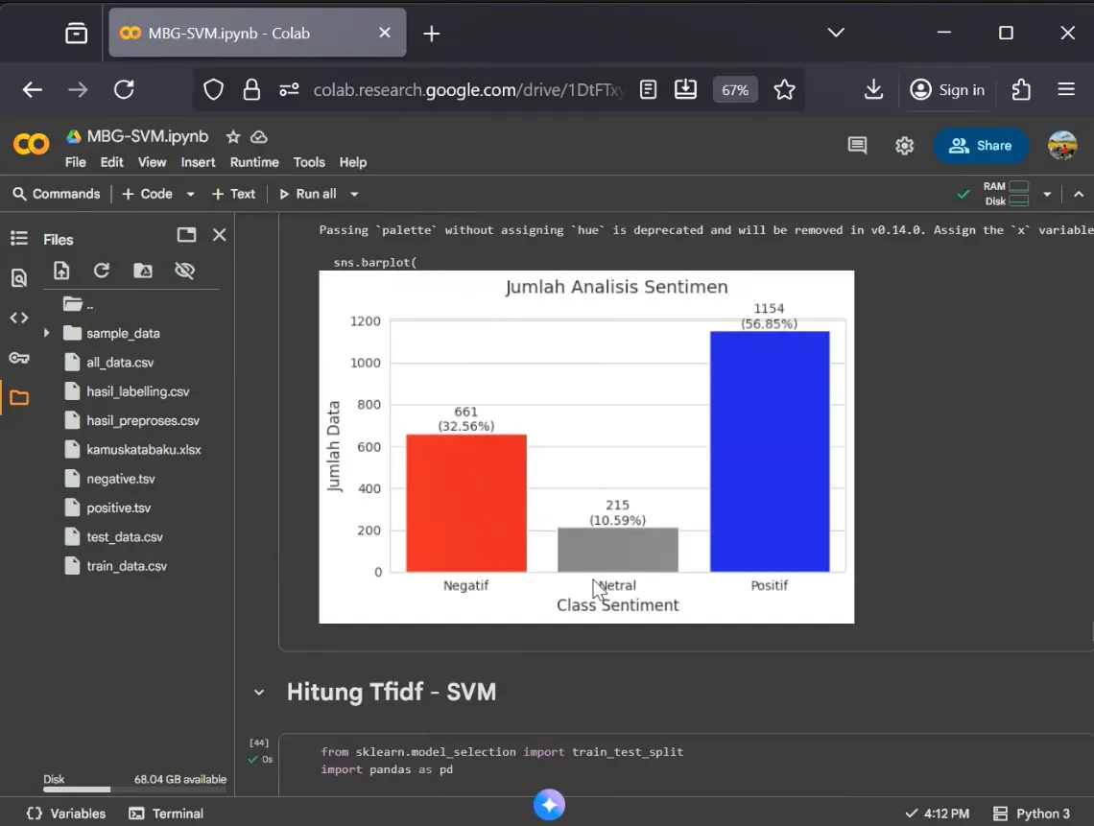Toggle hidden files visibility in Files

[184, 271]
